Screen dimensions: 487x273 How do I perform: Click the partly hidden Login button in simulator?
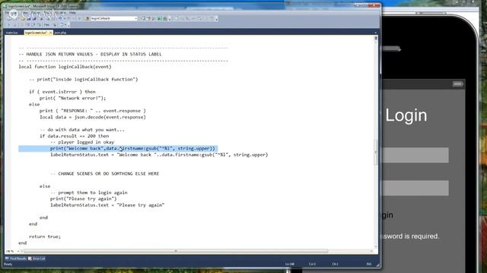coord(387,215)
